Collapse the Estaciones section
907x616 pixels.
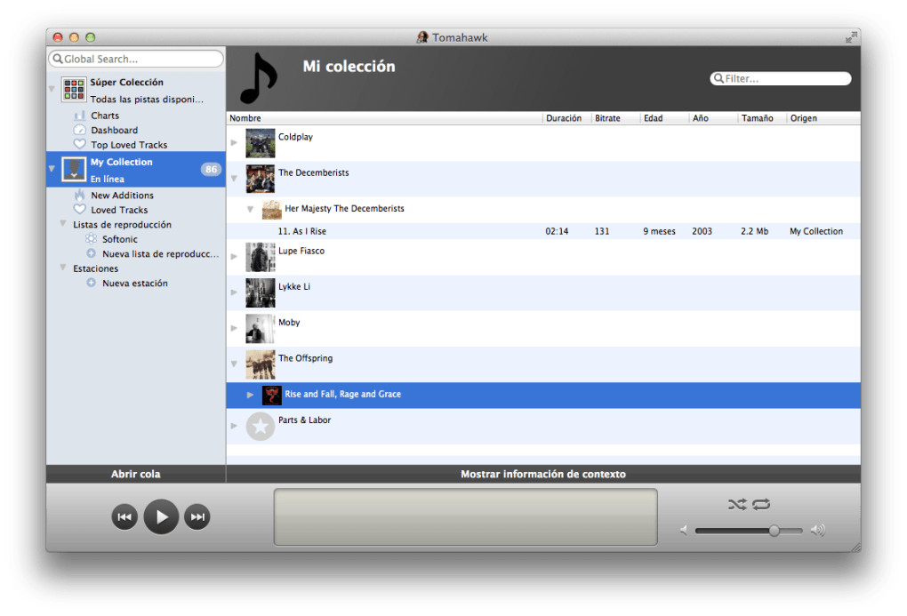(x=63, y=268)
